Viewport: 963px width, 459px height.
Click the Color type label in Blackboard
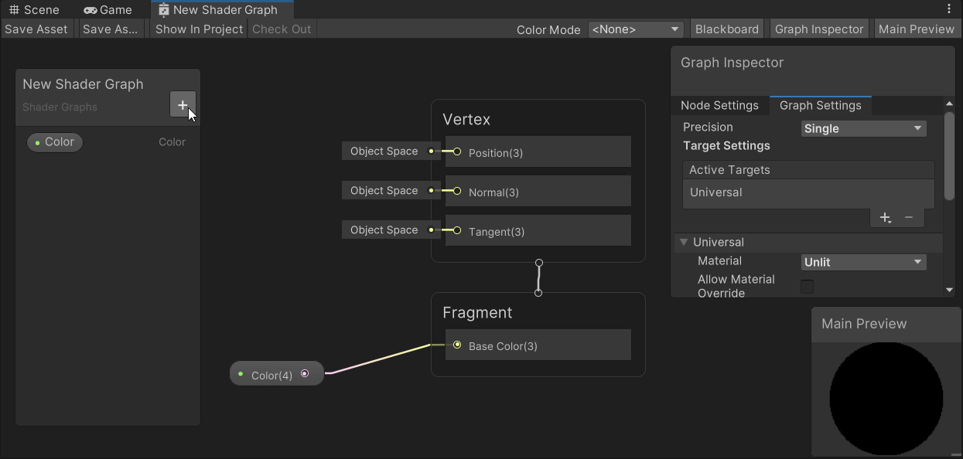(x=172, y=142)
